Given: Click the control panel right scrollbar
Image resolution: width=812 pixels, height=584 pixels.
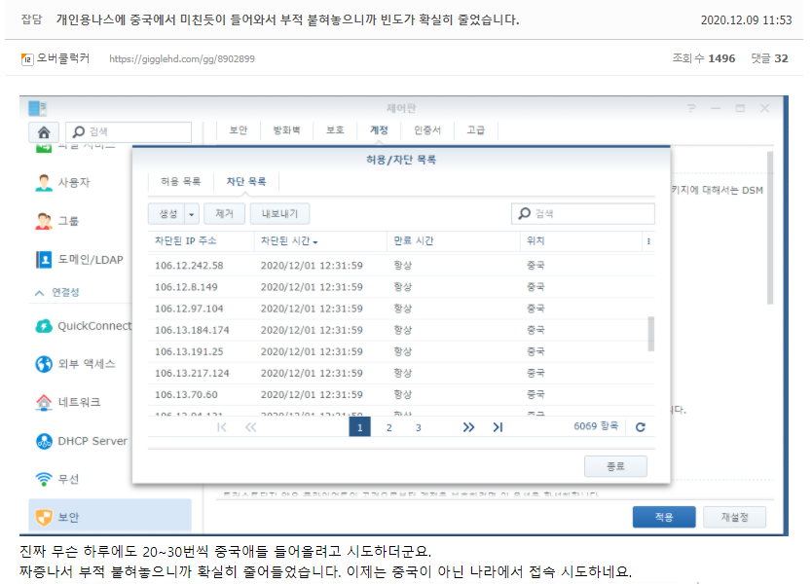Looking at the screenshot, I should (x=770, y=228).
